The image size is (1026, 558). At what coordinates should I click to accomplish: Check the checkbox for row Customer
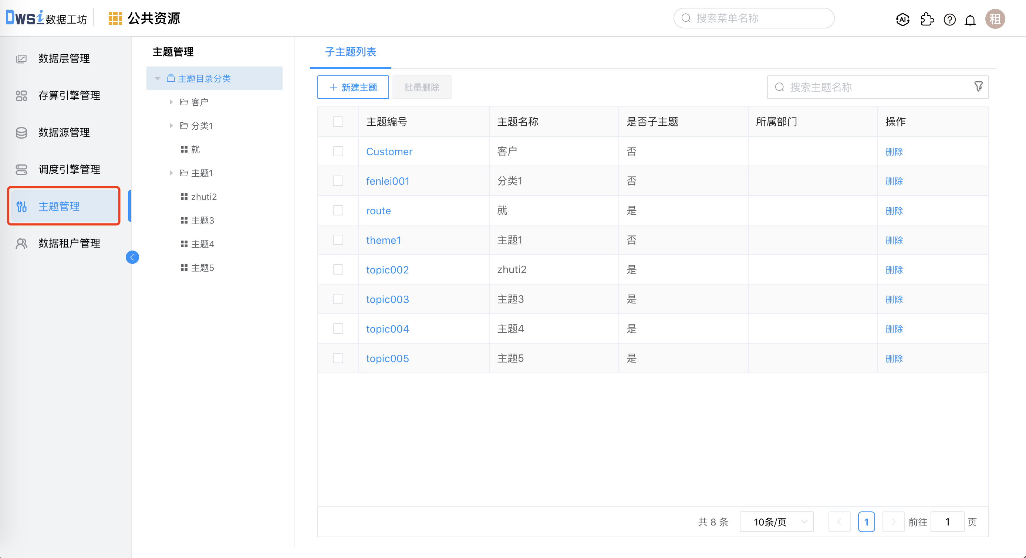tap(338, 151)
